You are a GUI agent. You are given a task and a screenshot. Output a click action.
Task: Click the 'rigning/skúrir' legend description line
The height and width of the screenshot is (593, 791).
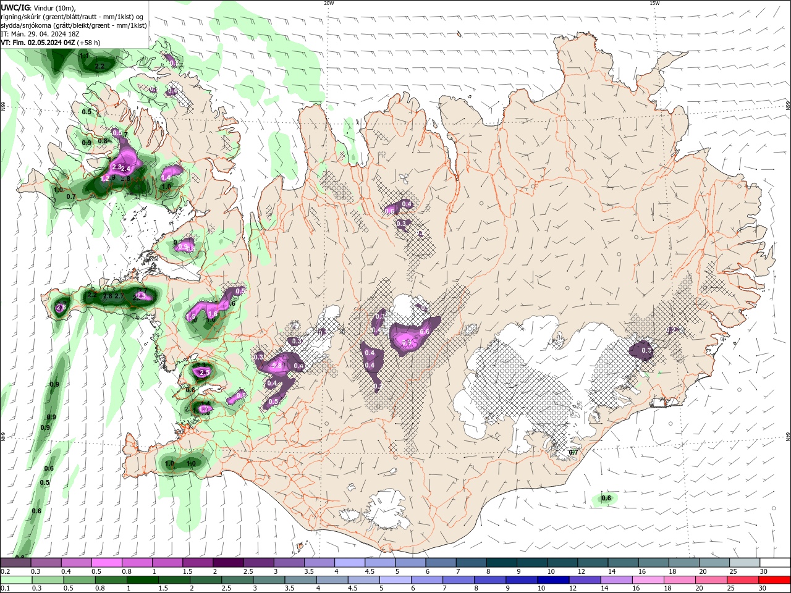(72, 17)
